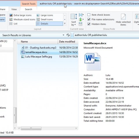
Task: Open the View ribbon tab
Action: point(14,9)
